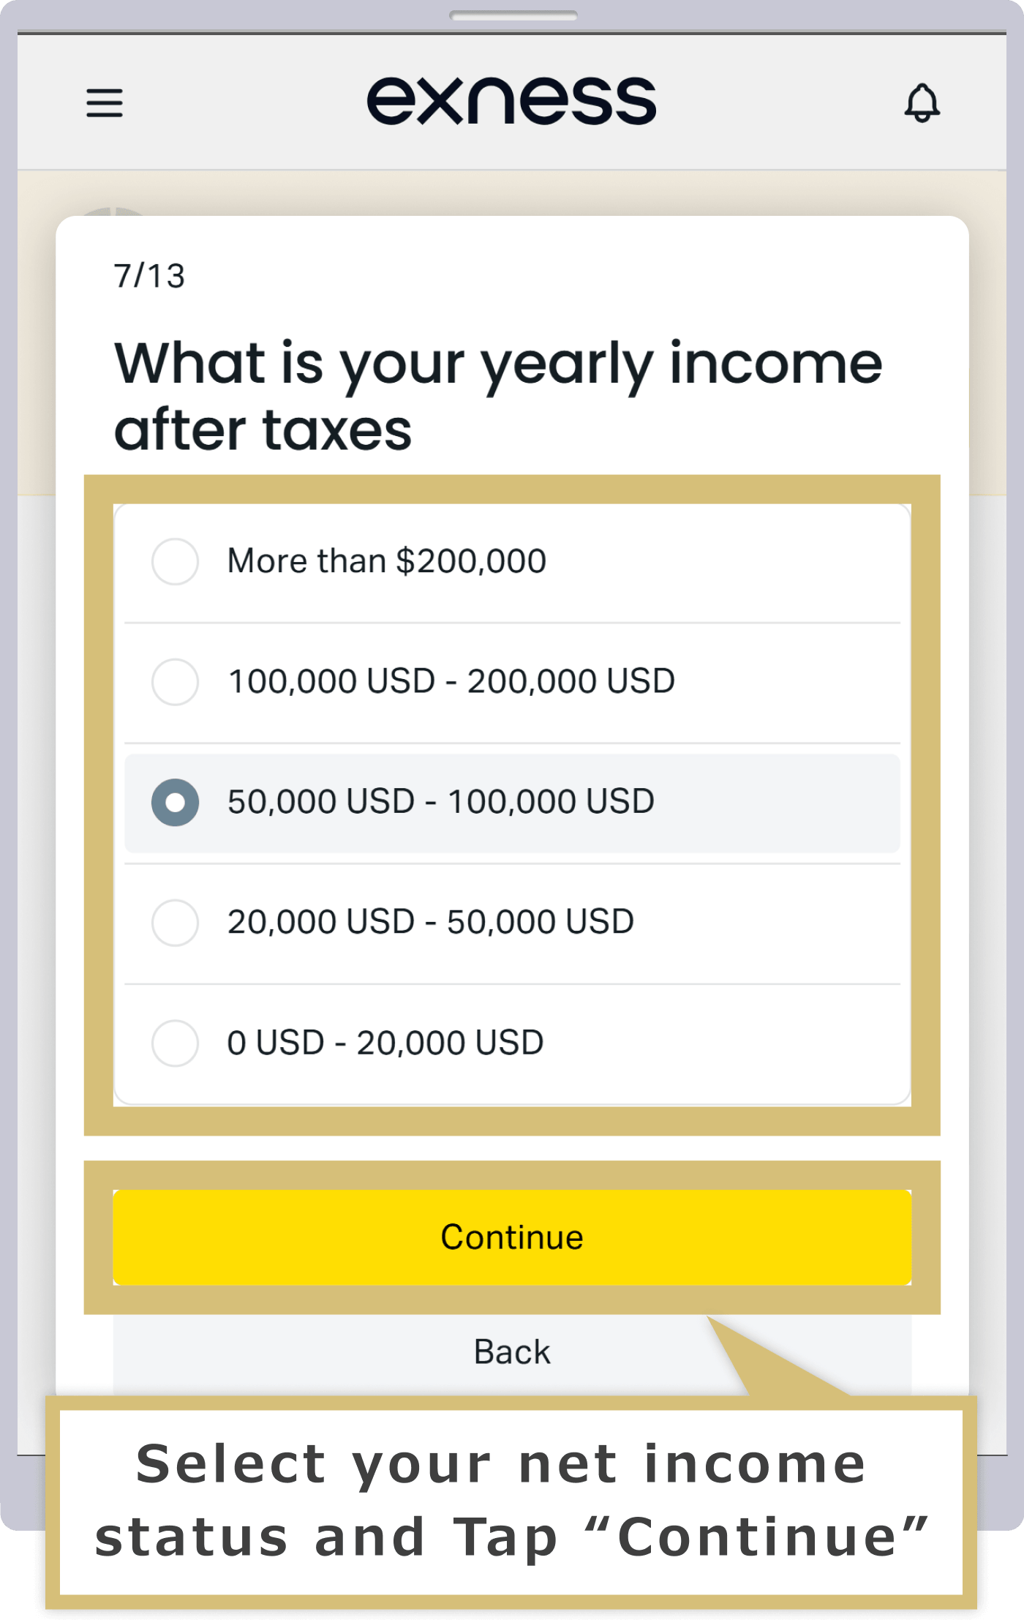The width and height of the screenshot is (1024, 1620).
Task: Click the yearly income question heading
Action: pos(498,396)
